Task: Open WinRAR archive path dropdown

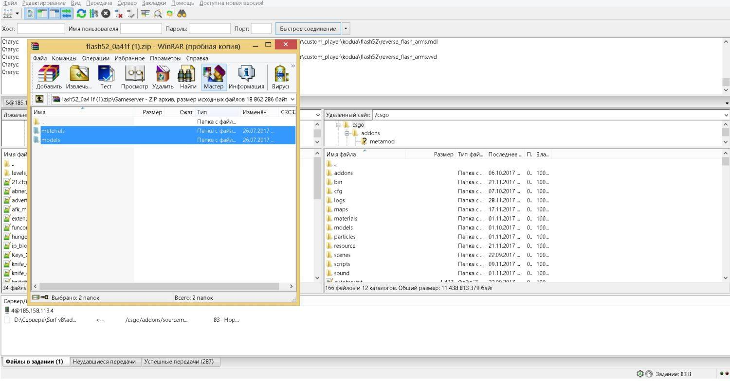Action: [x=292, y=99]
